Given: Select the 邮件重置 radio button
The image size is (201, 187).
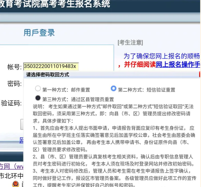Looking at the screenshot, I should [x=38, y=88].
